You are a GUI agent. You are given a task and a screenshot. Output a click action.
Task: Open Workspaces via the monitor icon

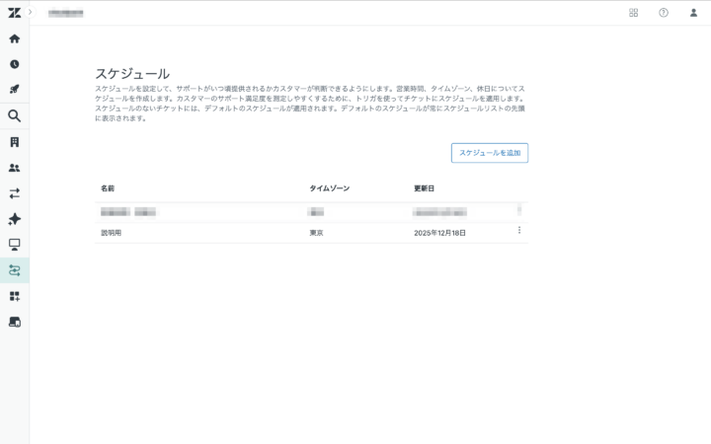14,245
